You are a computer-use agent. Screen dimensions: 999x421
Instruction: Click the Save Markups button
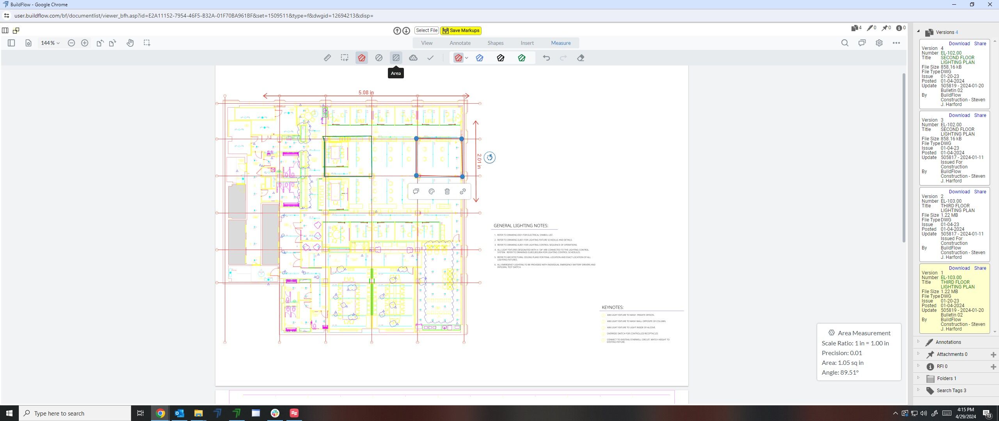460,30
